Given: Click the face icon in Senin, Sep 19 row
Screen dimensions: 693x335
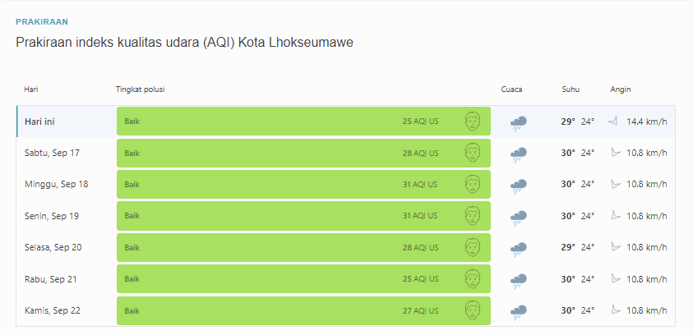Looking at the screenshot, I should 473,215.
